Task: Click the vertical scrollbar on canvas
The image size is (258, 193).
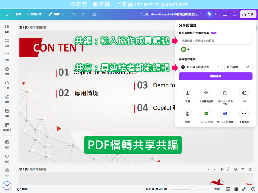Action: 257,28
